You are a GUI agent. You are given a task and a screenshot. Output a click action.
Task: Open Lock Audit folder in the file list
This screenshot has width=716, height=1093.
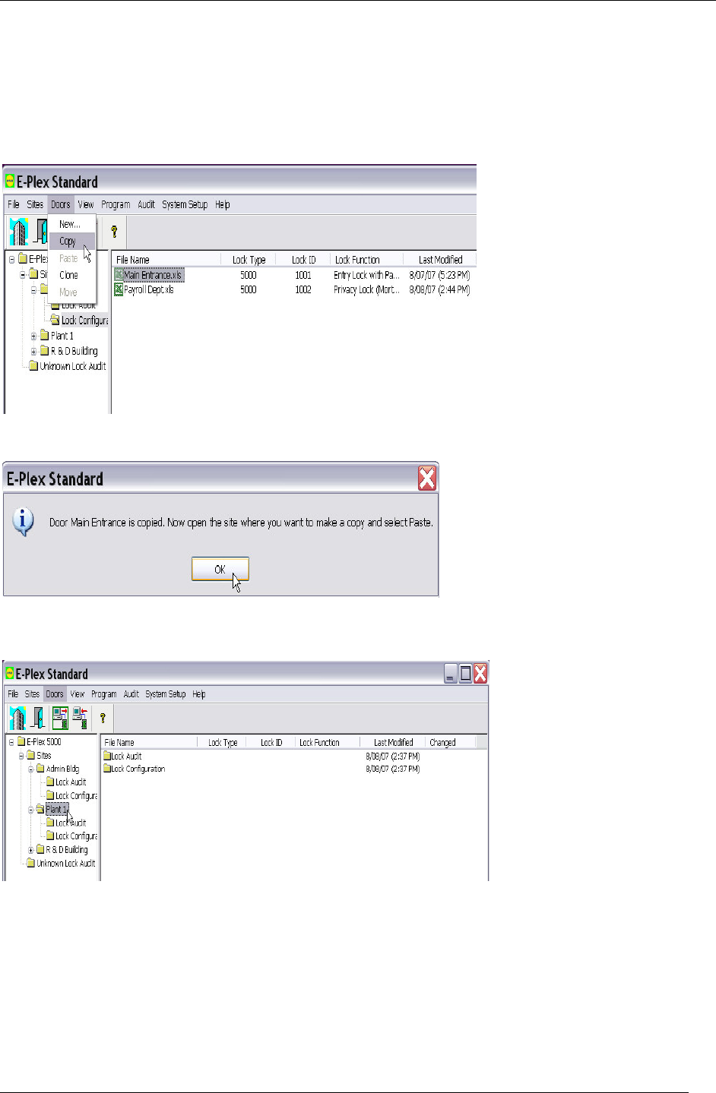(122, 757)
